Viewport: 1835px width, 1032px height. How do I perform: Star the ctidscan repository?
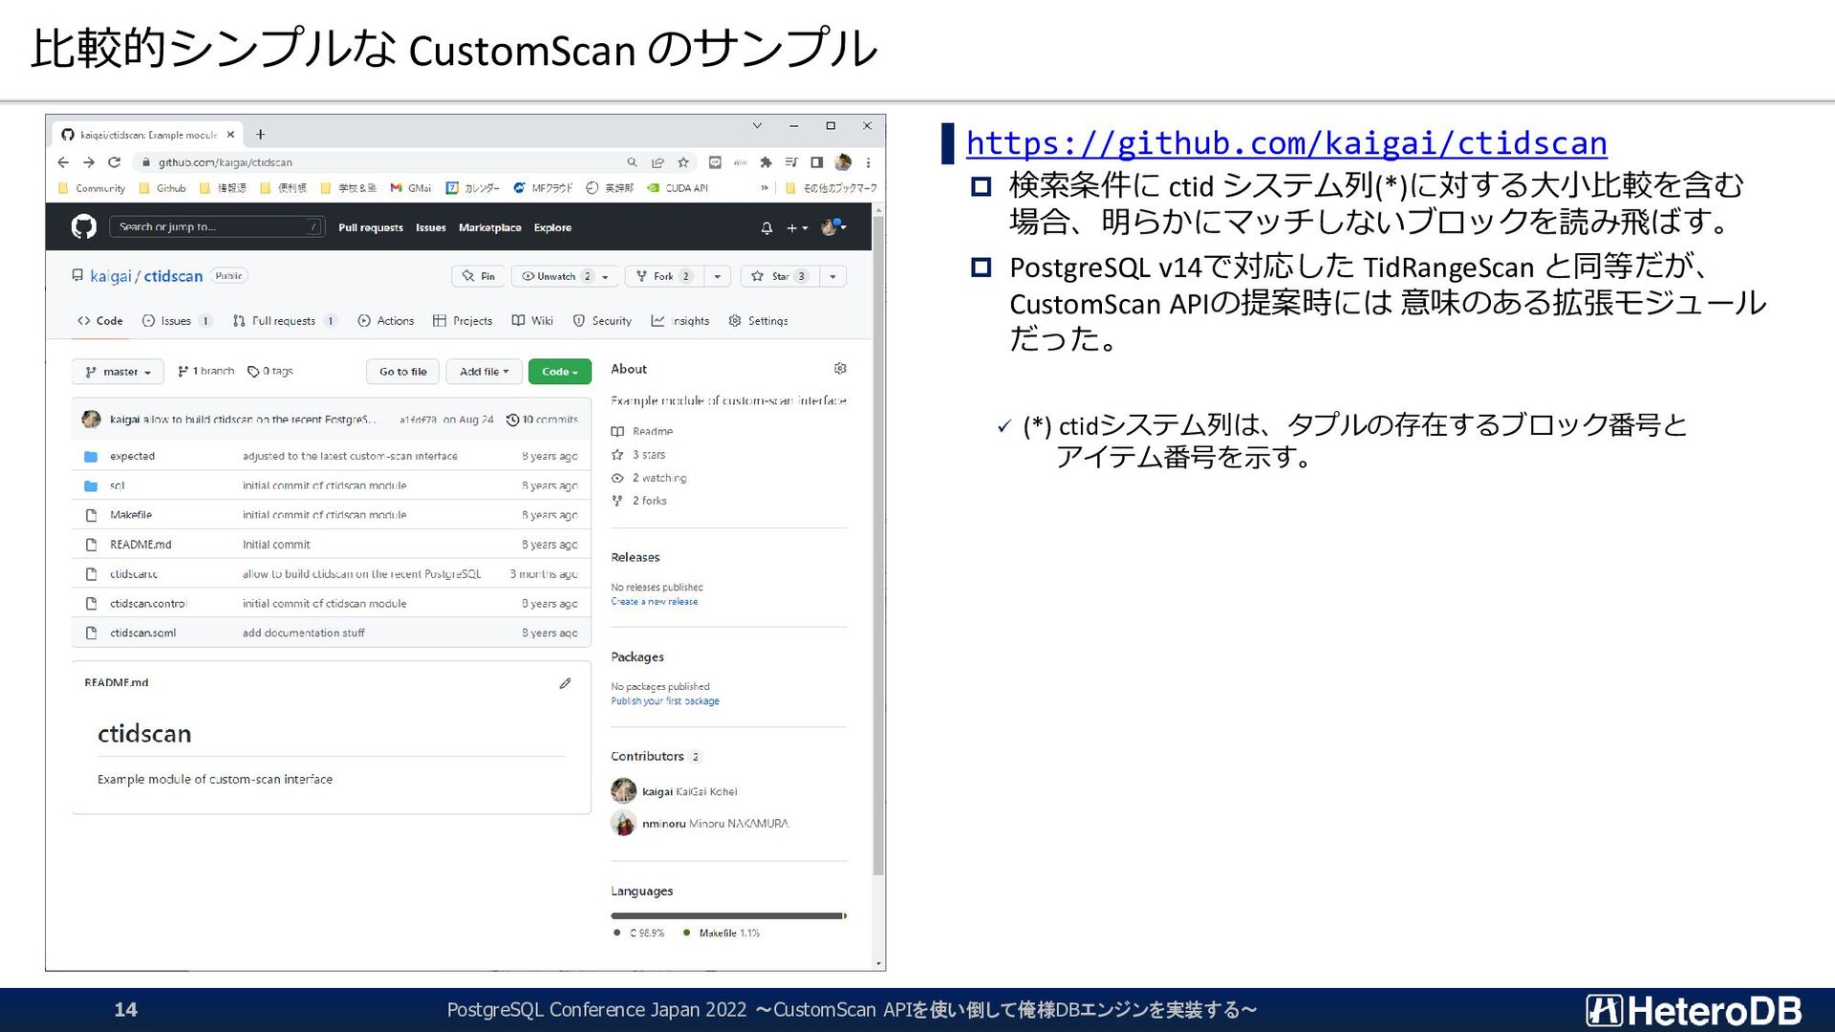click(x=779, y=276)
